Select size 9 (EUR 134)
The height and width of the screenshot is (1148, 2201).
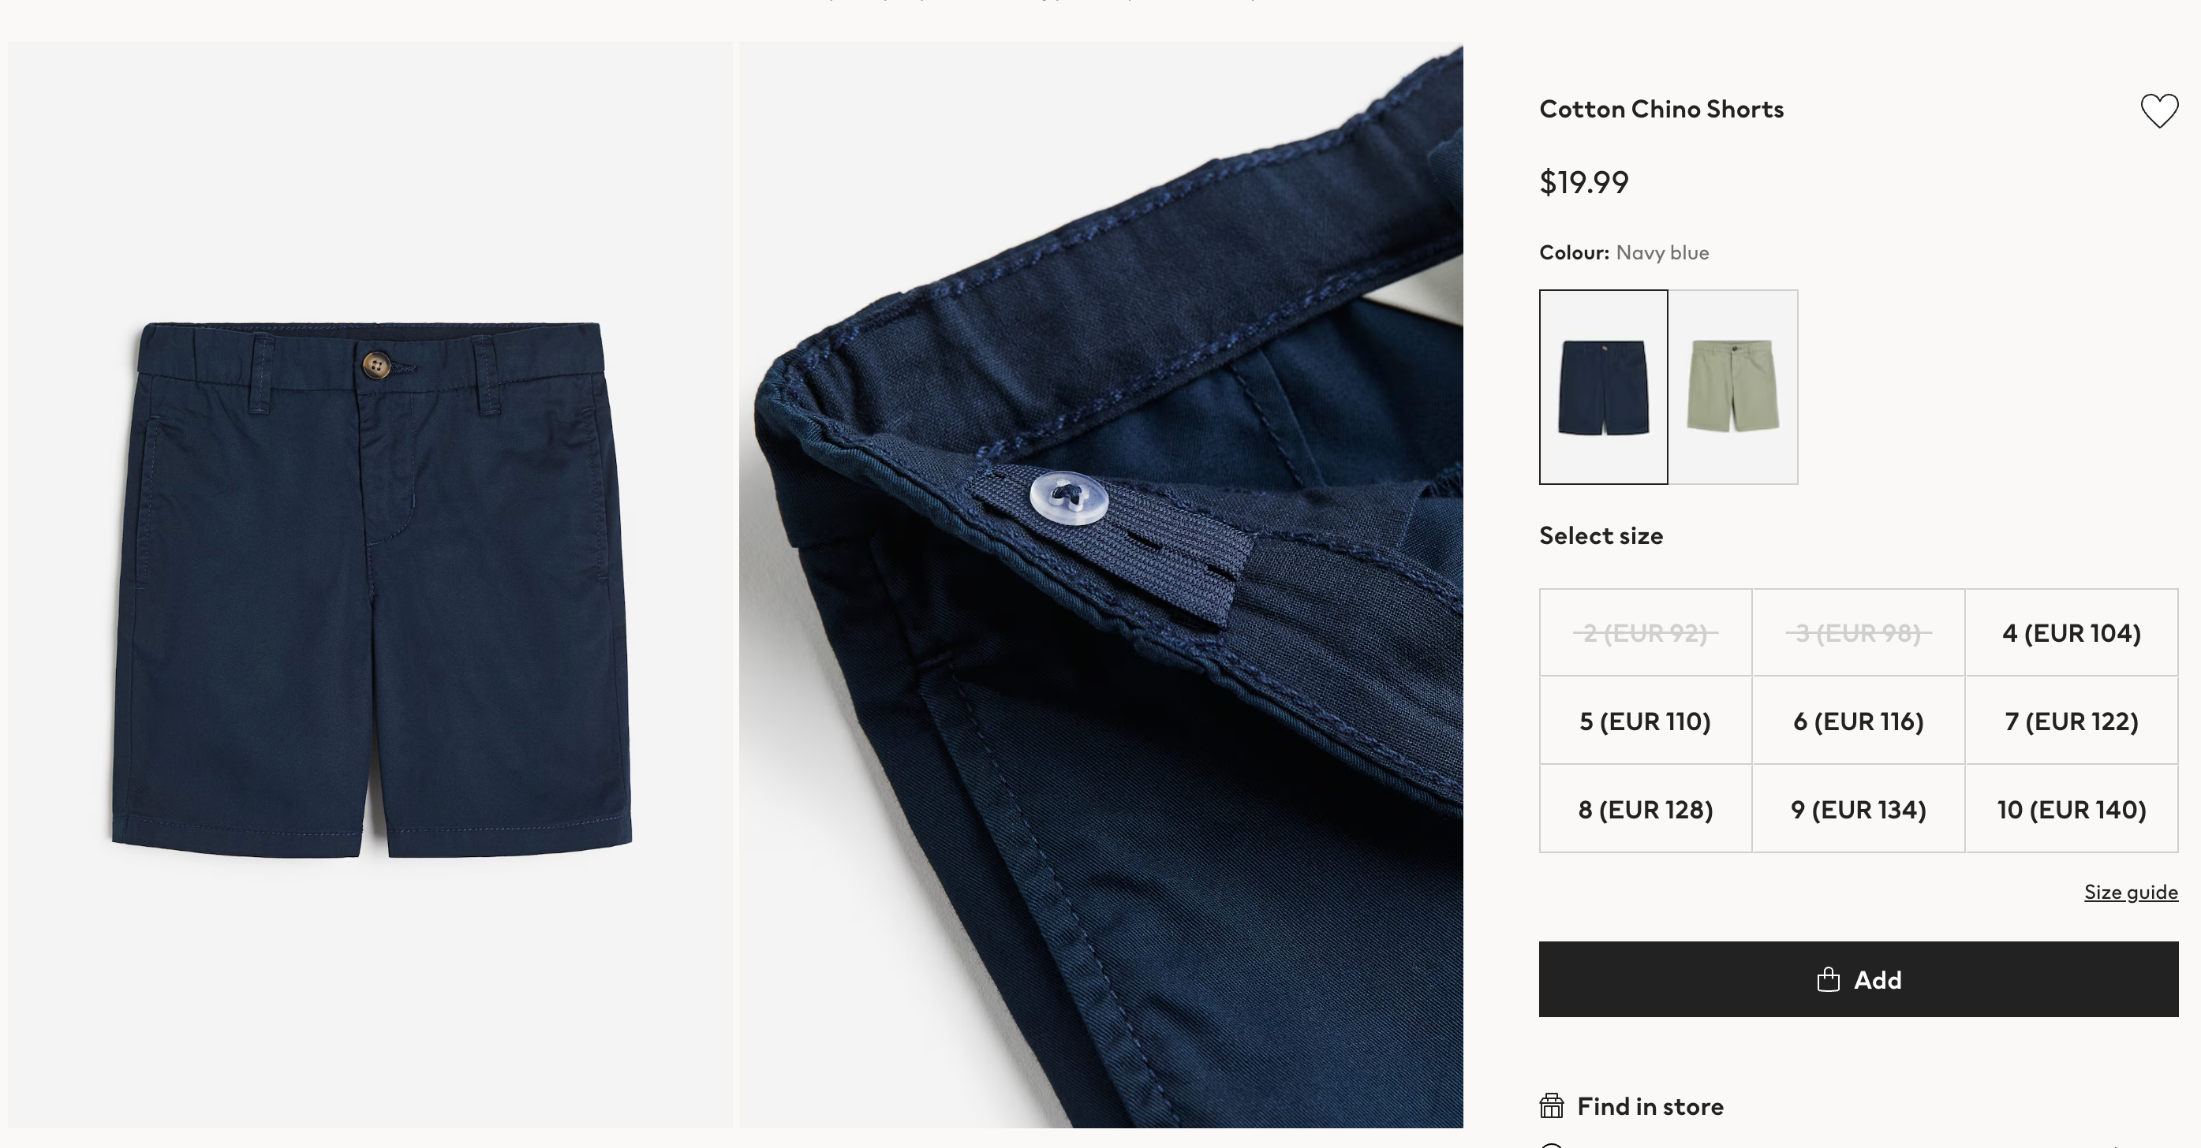click(x=1859, y=809)
